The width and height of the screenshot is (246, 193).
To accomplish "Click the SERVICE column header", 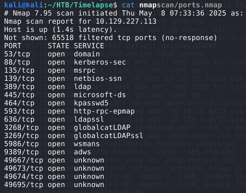I will (89, 46).
